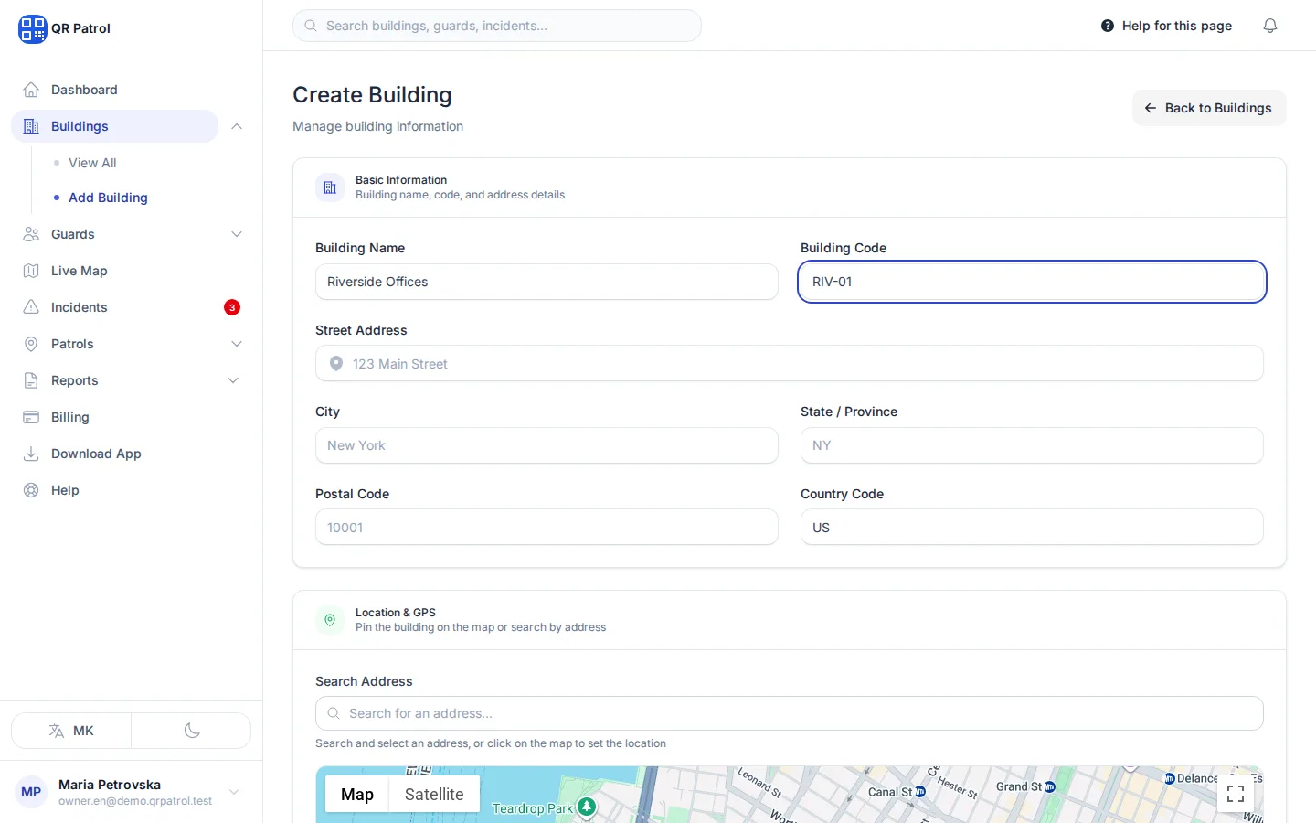Click the Building Code field
This screenshot has height=823, width=1316.
(1032, 282)
